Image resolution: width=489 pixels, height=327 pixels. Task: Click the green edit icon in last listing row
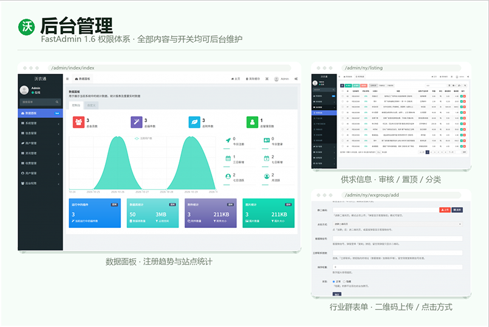[x=462, y=146]
